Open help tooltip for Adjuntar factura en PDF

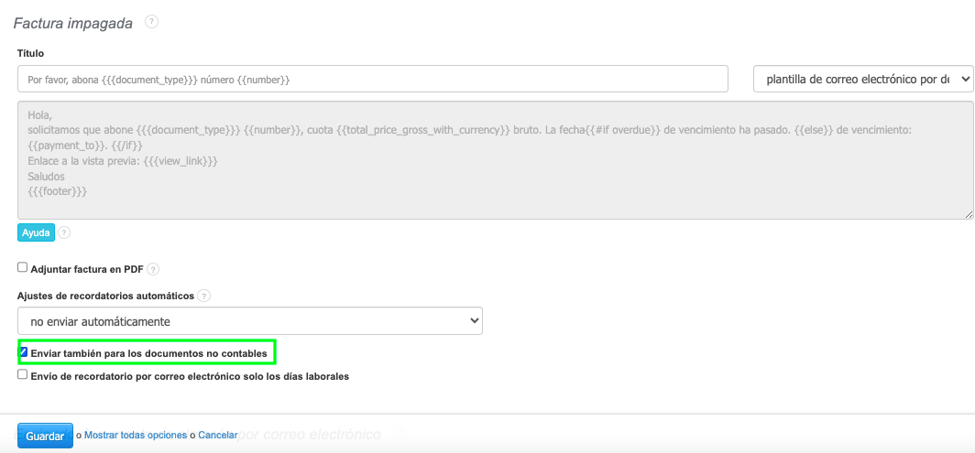tap(153, 269)
